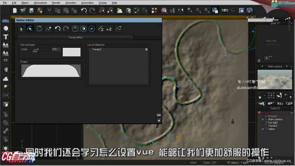
Task: Click the flip/mirror objects icon
Action: coord(181,11)
